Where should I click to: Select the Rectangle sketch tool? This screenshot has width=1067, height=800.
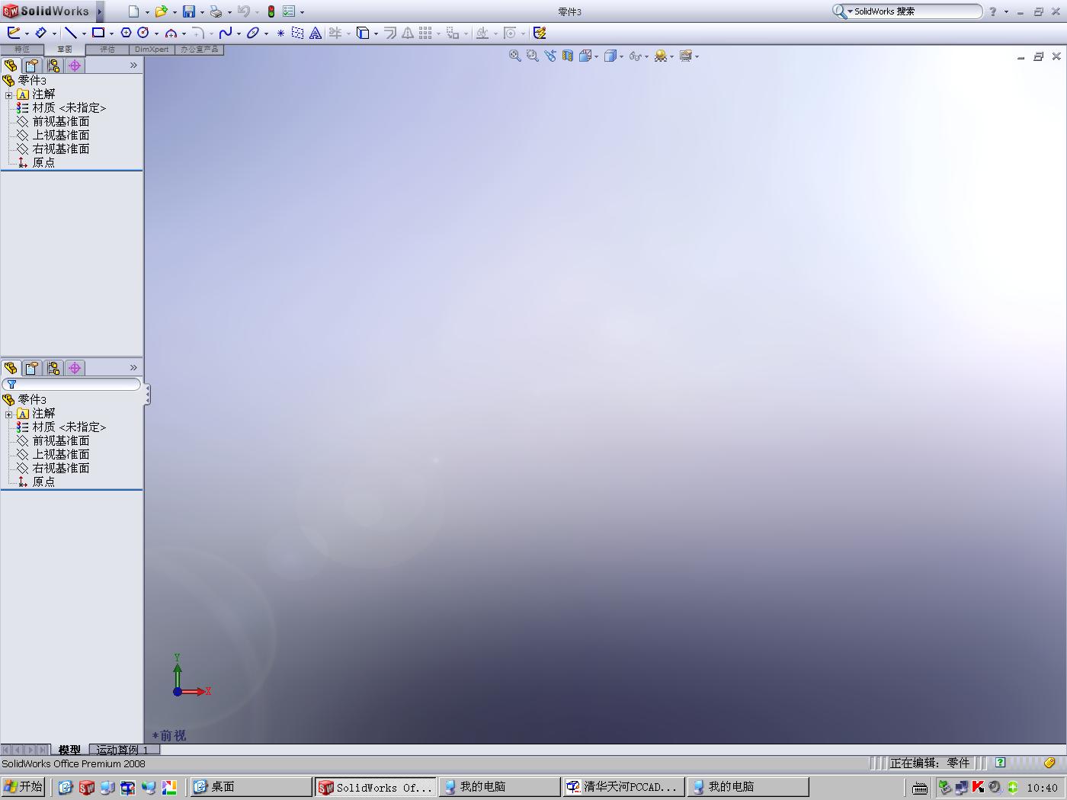tap(98, 33)
